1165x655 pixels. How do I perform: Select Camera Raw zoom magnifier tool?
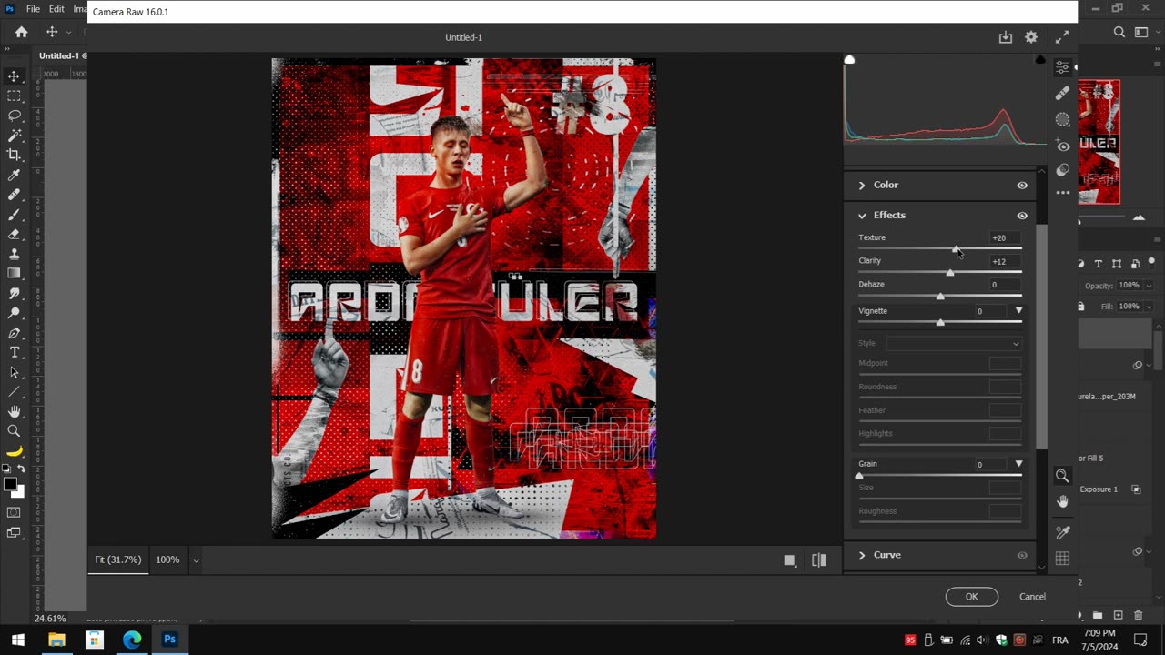1062,476
